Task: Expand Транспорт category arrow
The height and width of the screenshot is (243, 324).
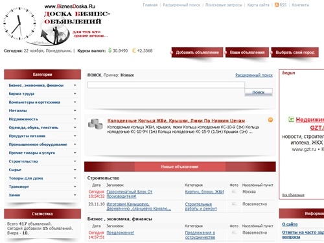Action: (75, 187)
